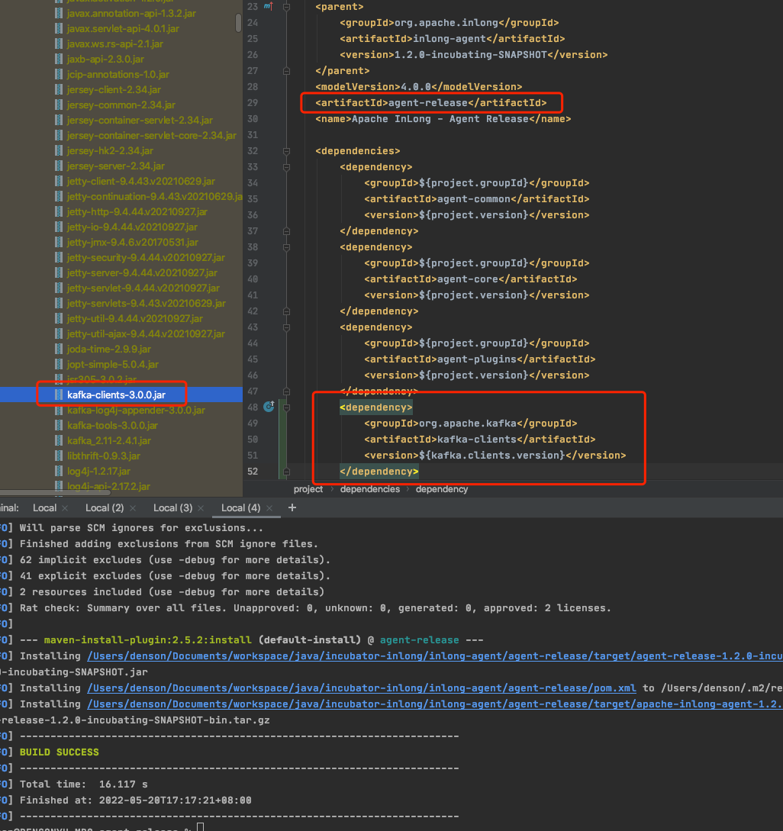Switch to the Local (3) terminal tab
783x831 pixels.
(172, 507)
